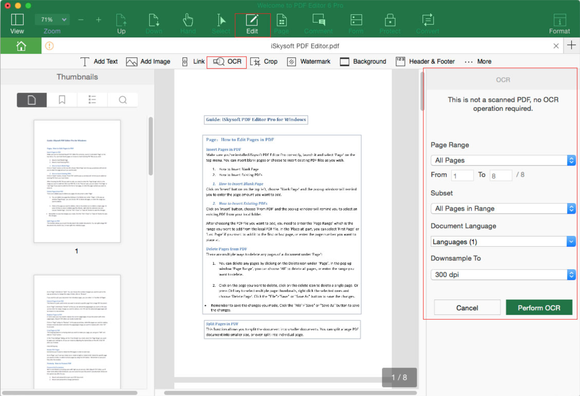Click the zoom in plus button
This screenshot has width=580, height=396.
pos(98,20)
